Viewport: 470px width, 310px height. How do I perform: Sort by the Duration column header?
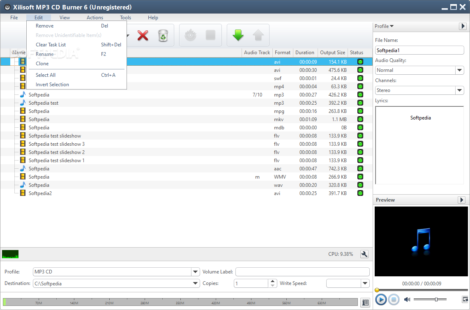tap(305, 53)
